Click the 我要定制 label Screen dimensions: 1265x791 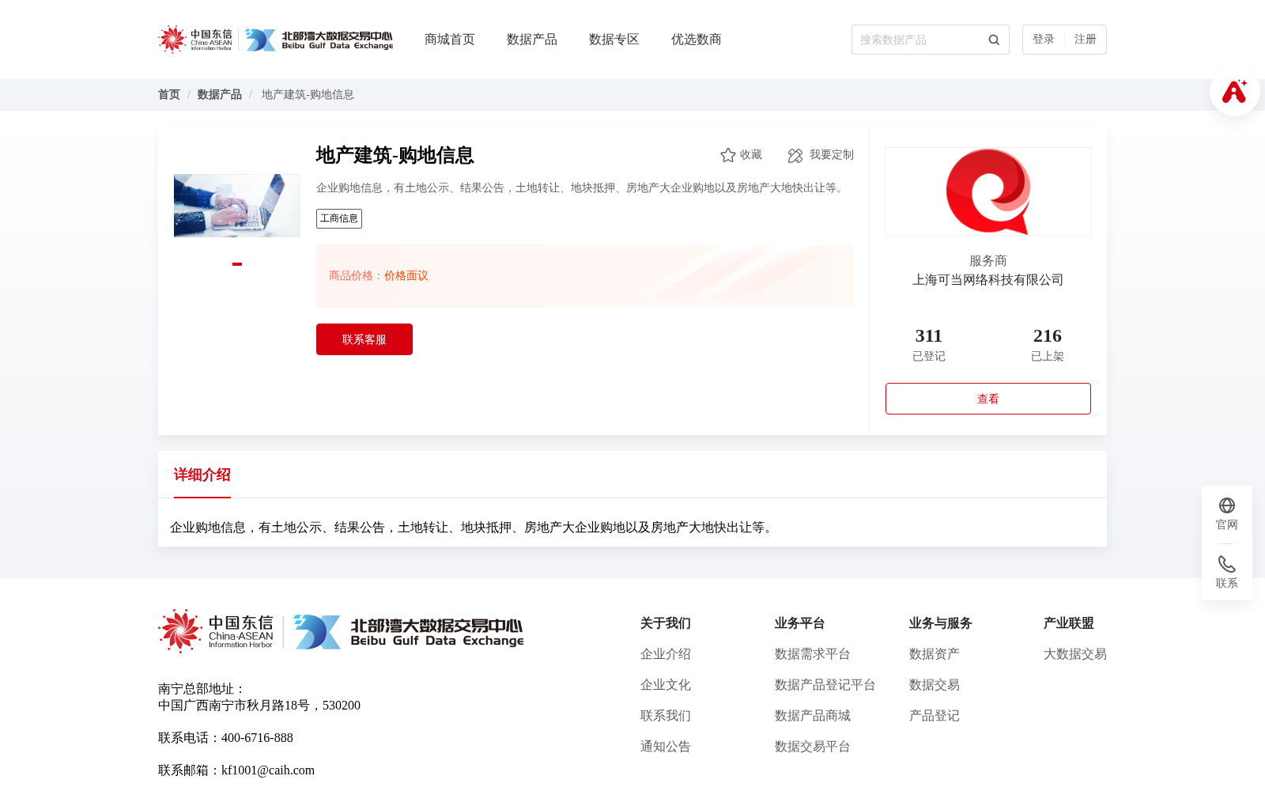coord(832,155)
